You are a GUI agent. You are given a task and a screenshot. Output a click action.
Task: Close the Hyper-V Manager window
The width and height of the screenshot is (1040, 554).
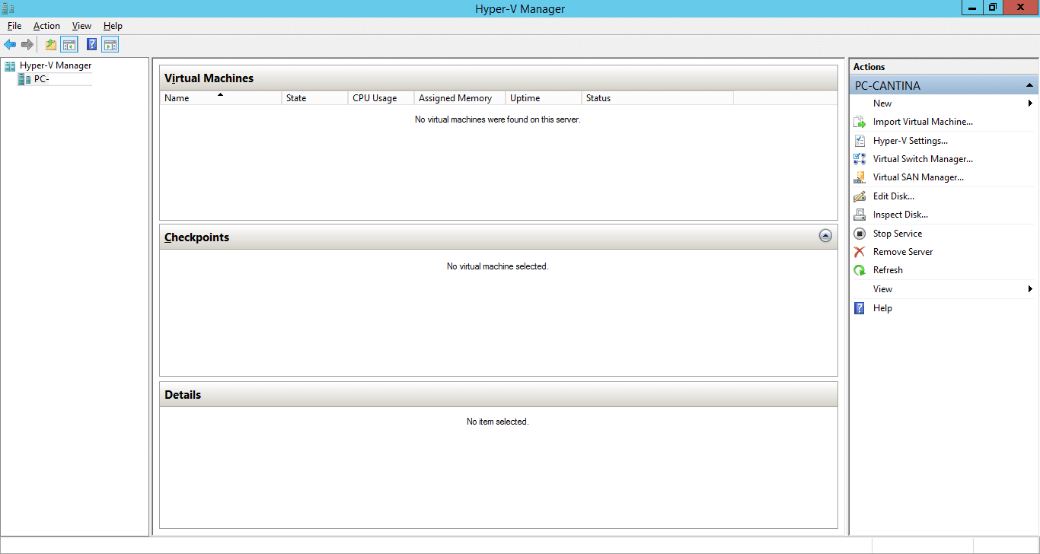(x=1021, y=8)
